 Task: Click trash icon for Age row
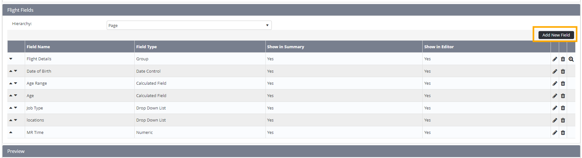(563, 96)
